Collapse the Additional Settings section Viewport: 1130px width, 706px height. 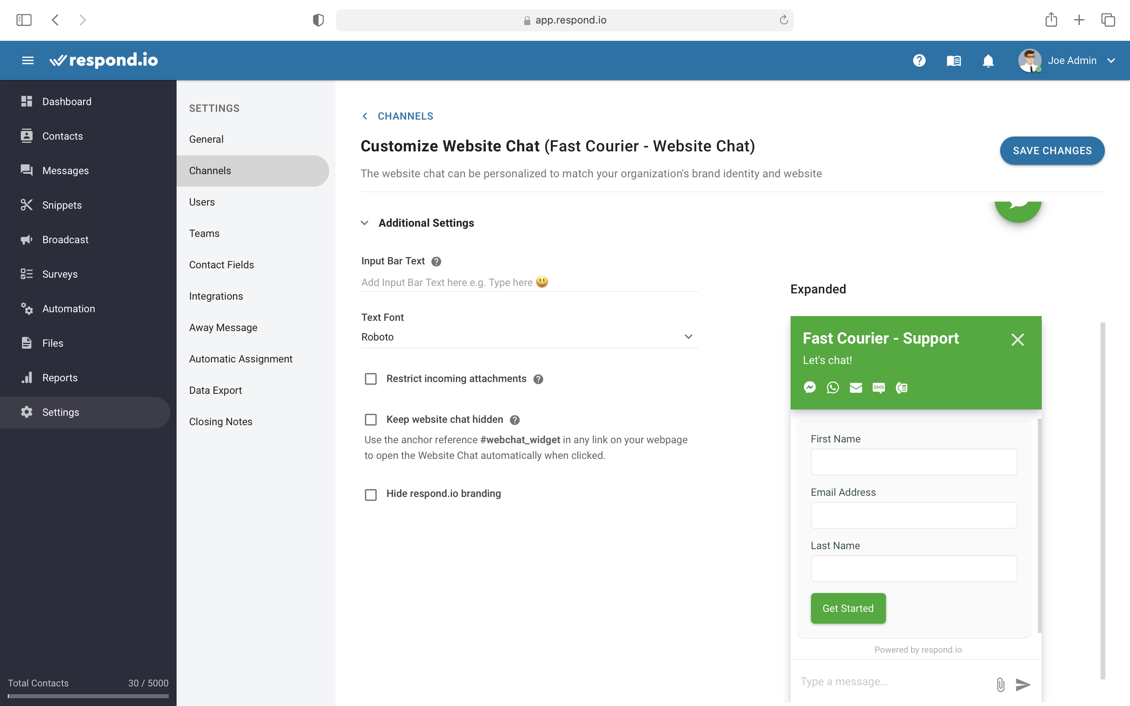(365, 223)
